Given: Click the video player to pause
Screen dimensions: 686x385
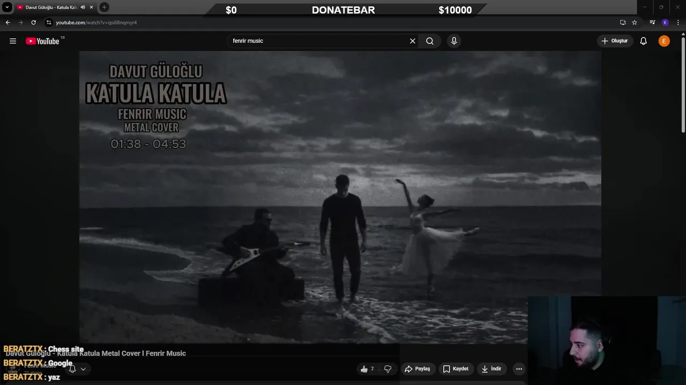Looking at the screenshot, I should [x=340, y=197].
